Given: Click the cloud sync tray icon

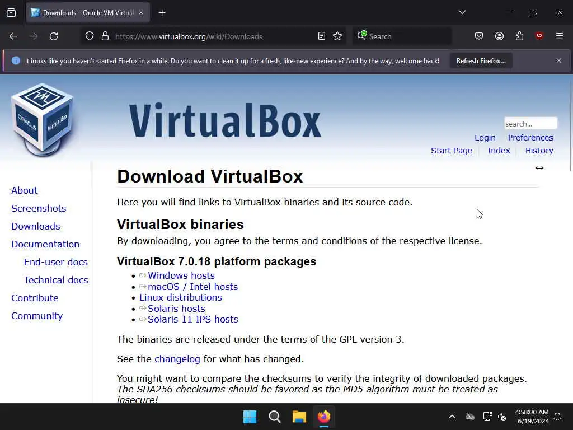Looking at the screenshot, I should (x=470, y=417).
